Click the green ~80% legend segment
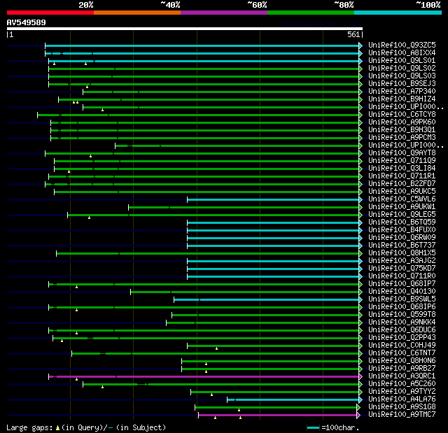Viewport: 448px width, 433px height. tap(311, 13)
